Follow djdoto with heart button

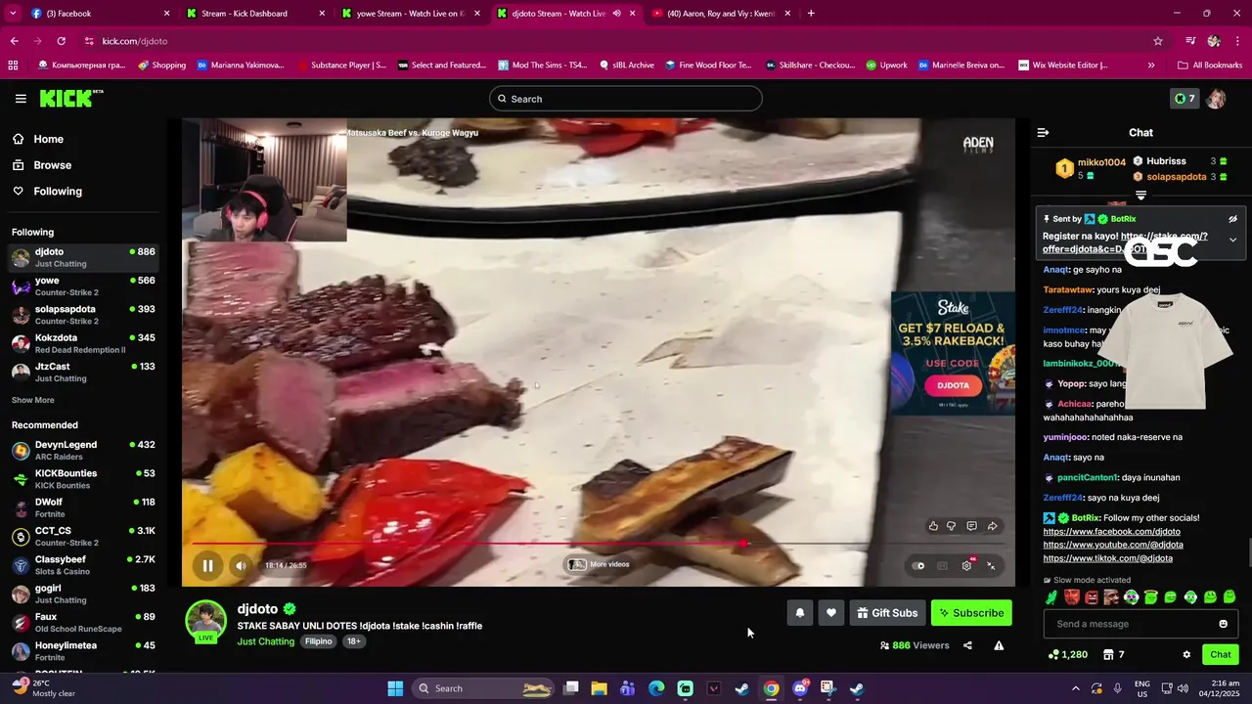click(x=830, y=613)
